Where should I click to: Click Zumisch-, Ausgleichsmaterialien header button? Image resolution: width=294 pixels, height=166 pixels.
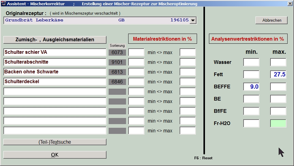55,40
